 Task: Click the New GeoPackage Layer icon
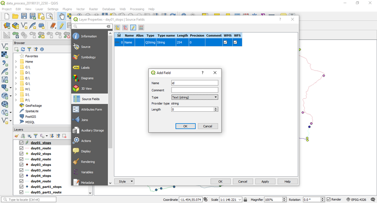coord(16,25)
